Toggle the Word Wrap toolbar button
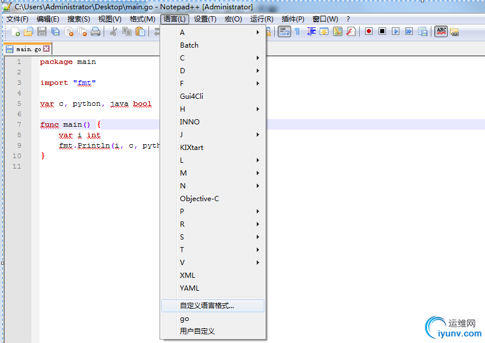 coord(284,31)
